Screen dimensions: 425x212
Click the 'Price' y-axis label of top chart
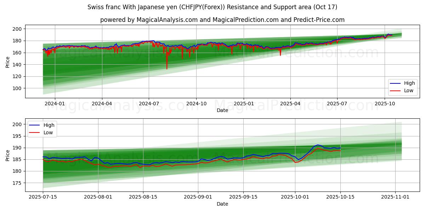(x=8, y=61)
